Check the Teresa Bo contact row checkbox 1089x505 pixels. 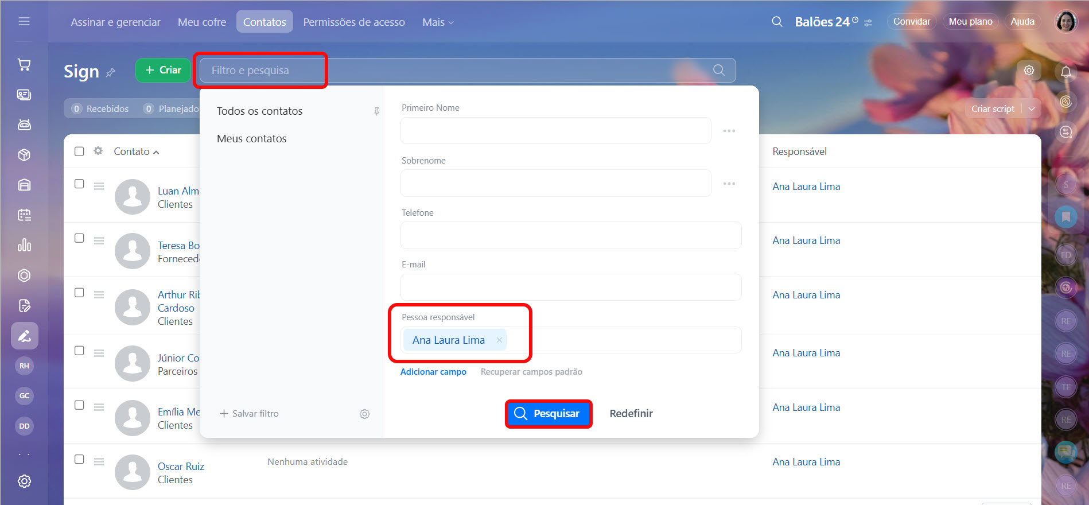pos(79,238)
